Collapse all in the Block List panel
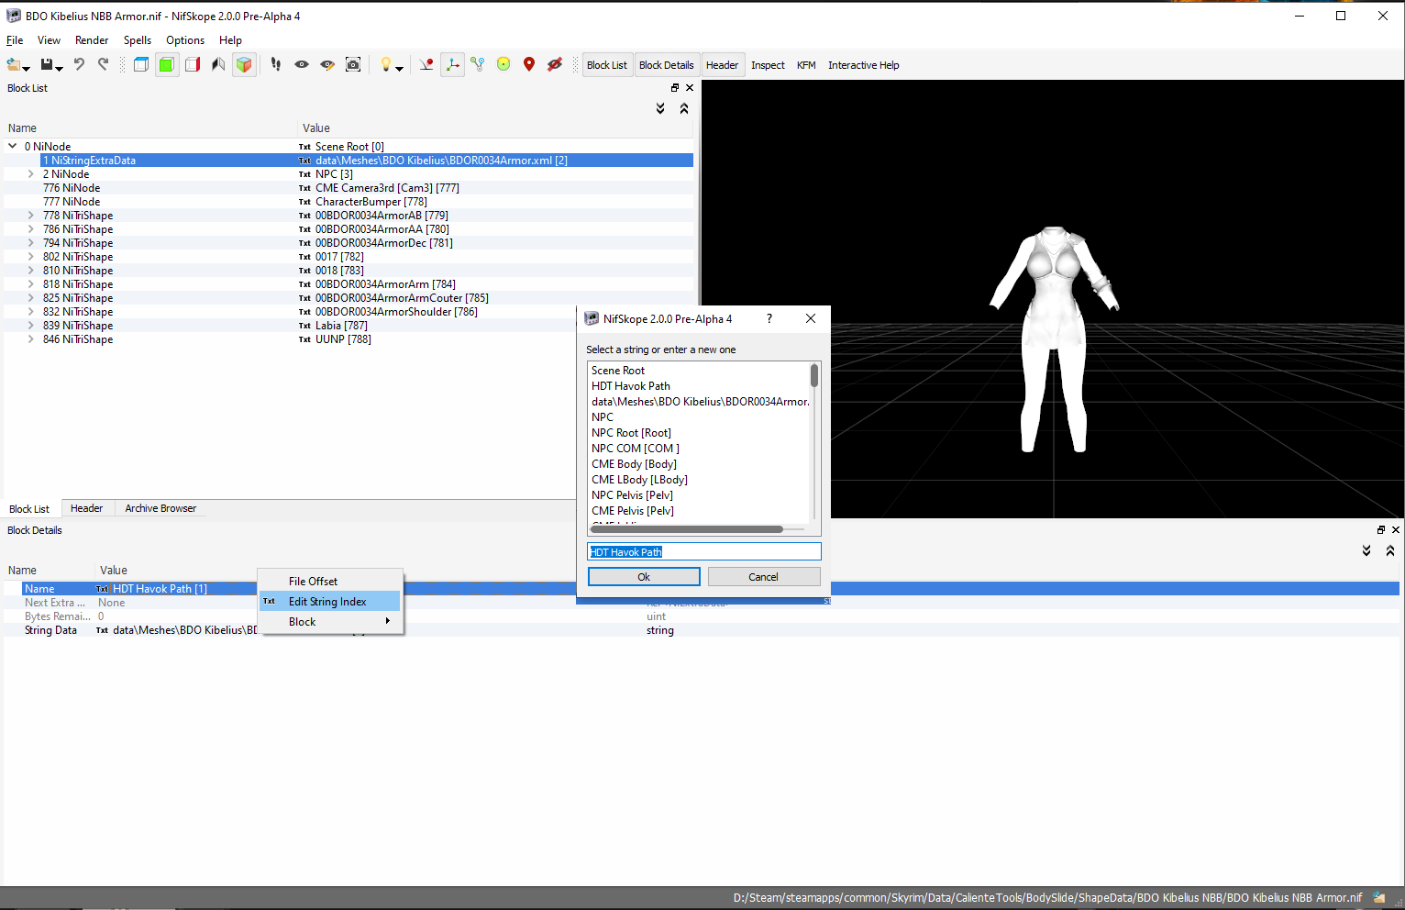This screenshot has height=910, width=1405. 684,108
